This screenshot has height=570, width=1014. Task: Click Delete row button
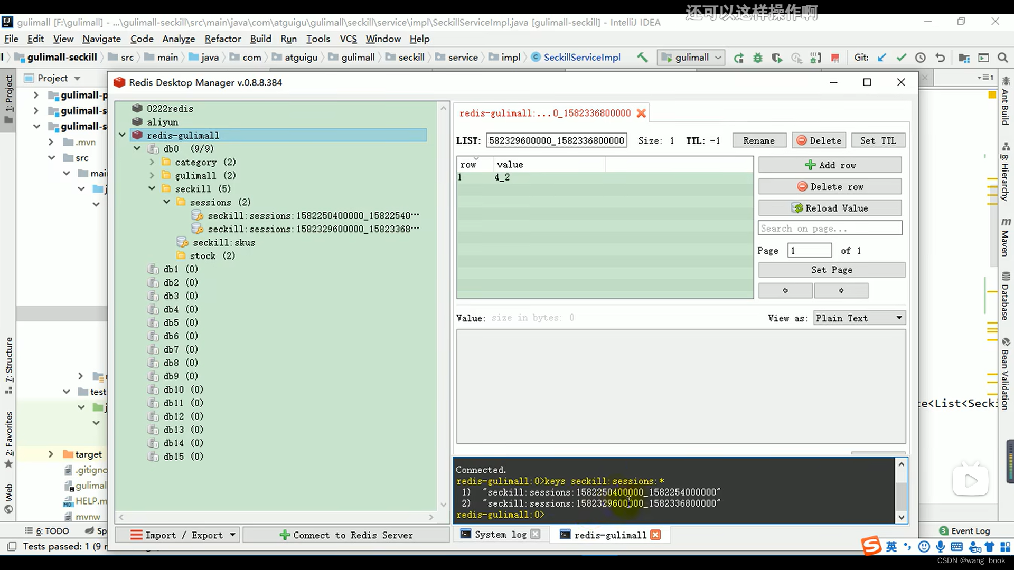pyautogui.click(x=830, y=186)
